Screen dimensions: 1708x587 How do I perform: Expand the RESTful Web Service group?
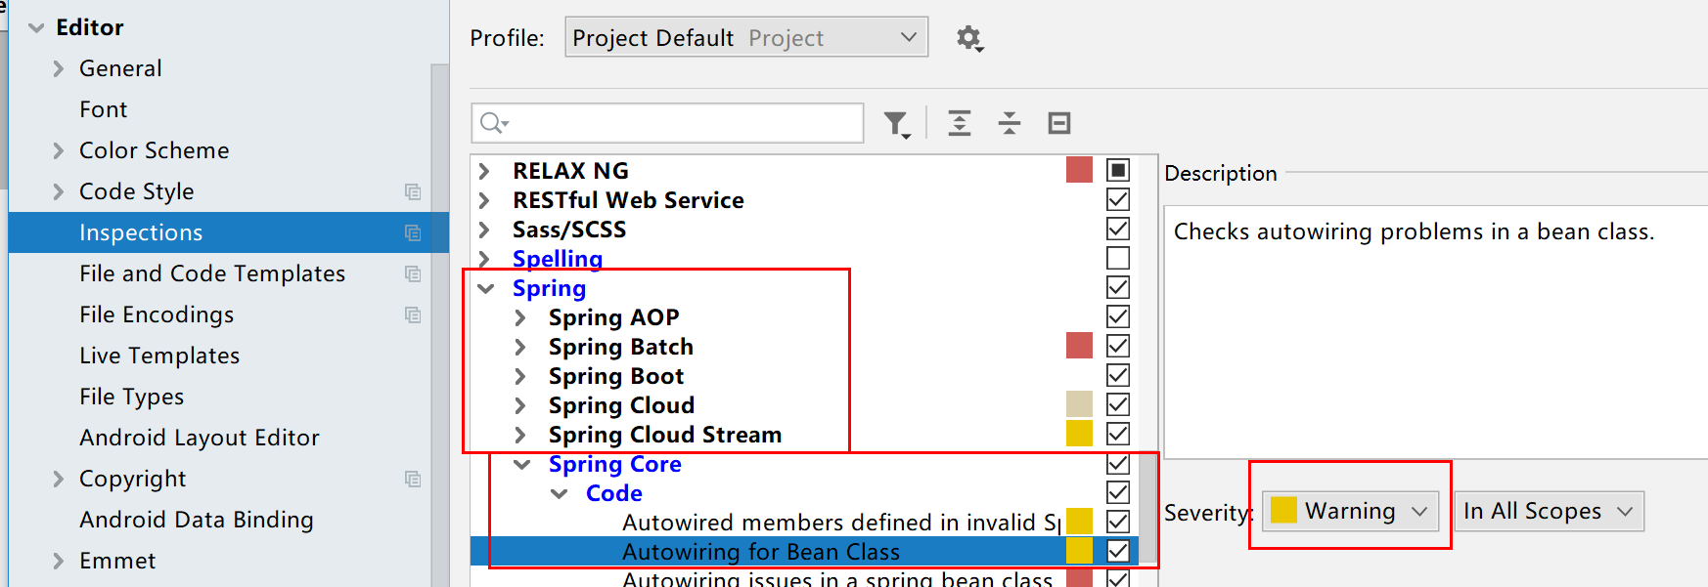point(484,200)
